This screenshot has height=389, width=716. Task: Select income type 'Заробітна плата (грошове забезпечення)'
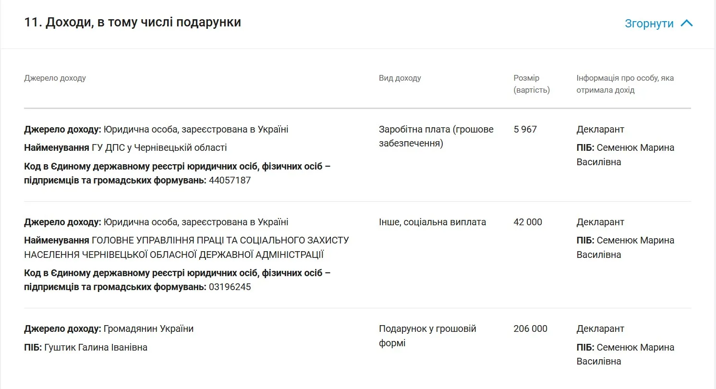point(436,136)
